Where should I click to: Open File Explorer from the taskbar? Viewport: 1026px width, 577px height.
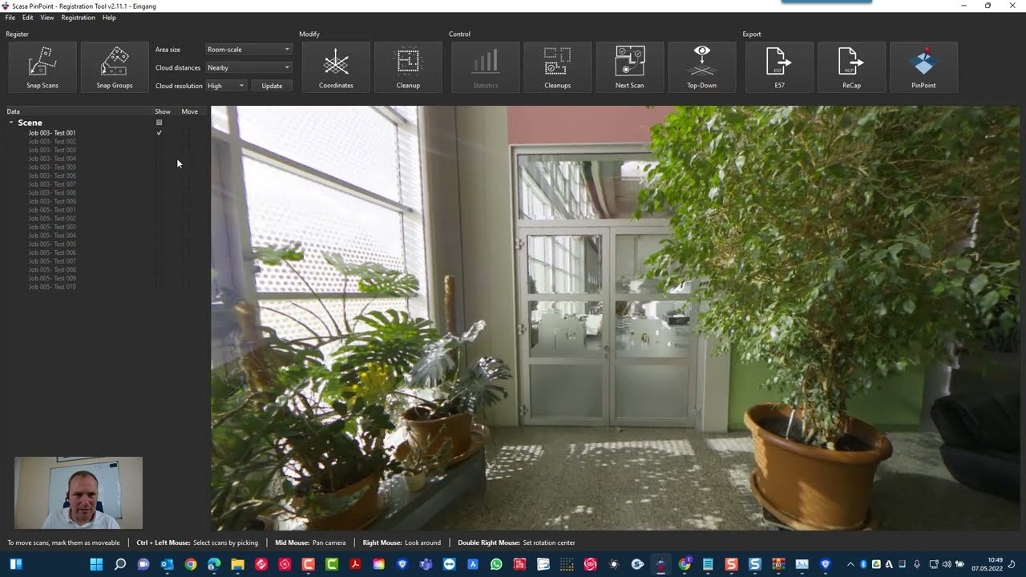pos(237,564)
